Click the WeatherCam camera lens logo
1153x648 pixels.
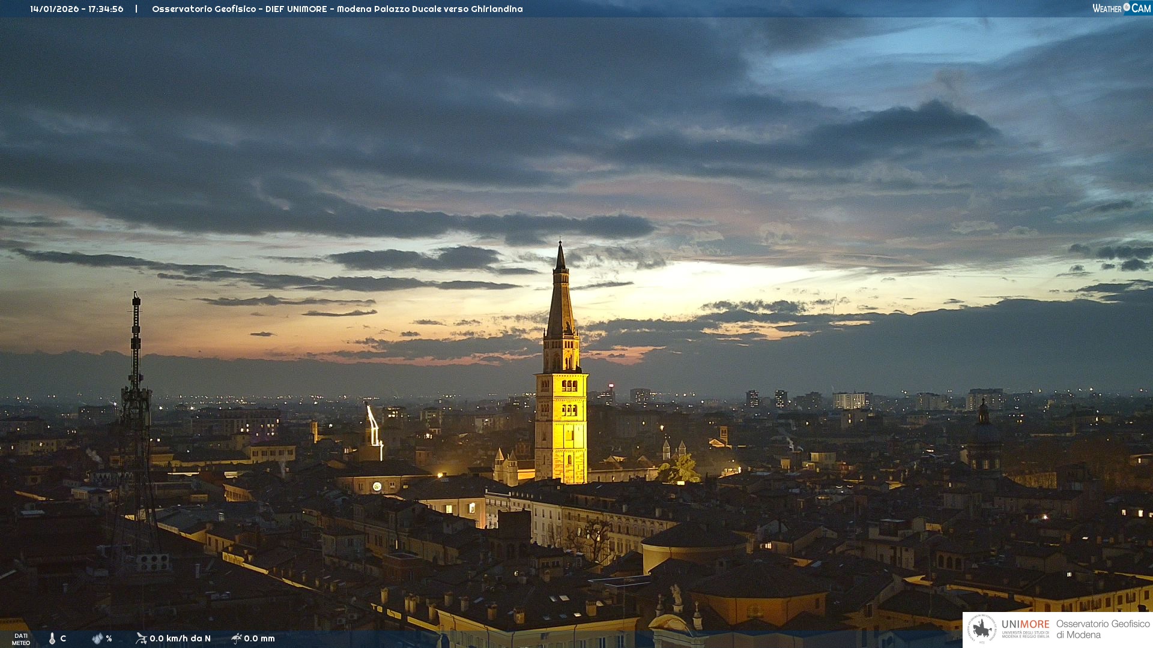1127,8
